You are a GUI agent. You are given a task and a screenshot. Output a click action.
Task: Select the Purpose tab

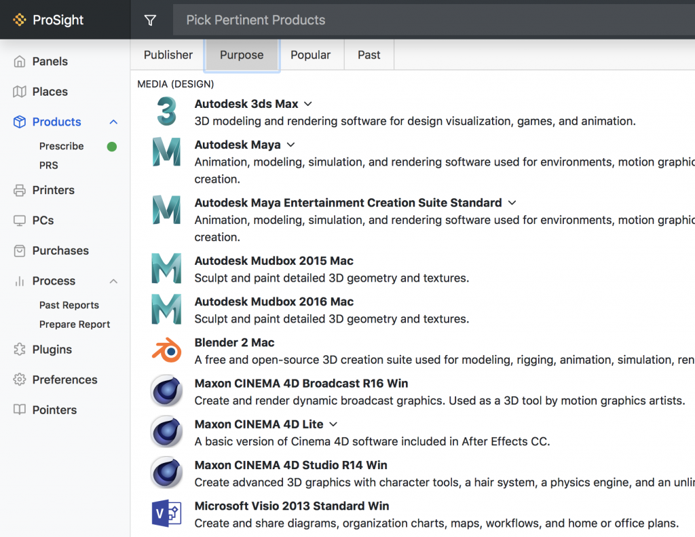click(242, 55)
